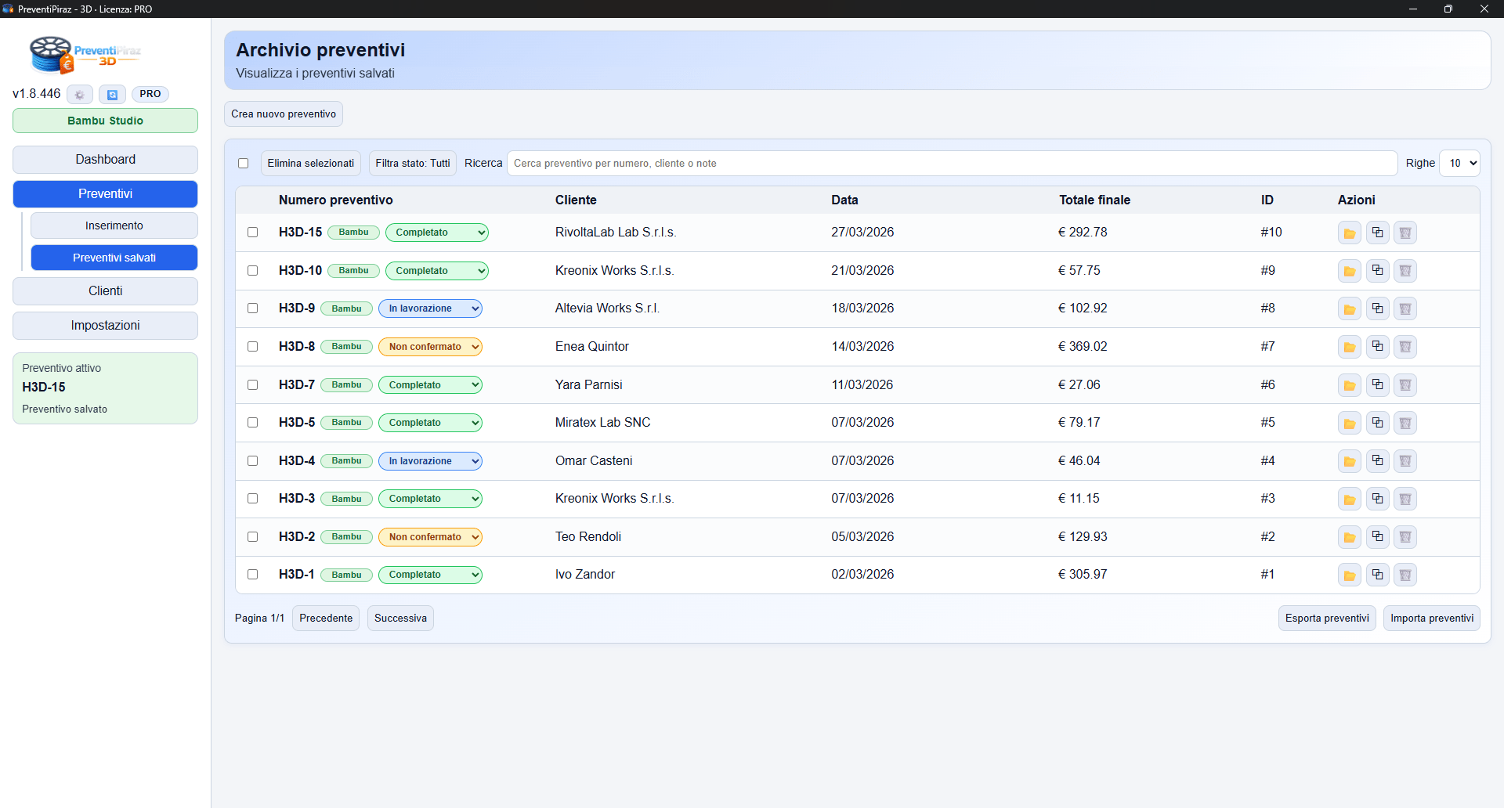Open the Clienti section in the sidebar
This screenshot has height=808, width=1504.
(105, 291)
